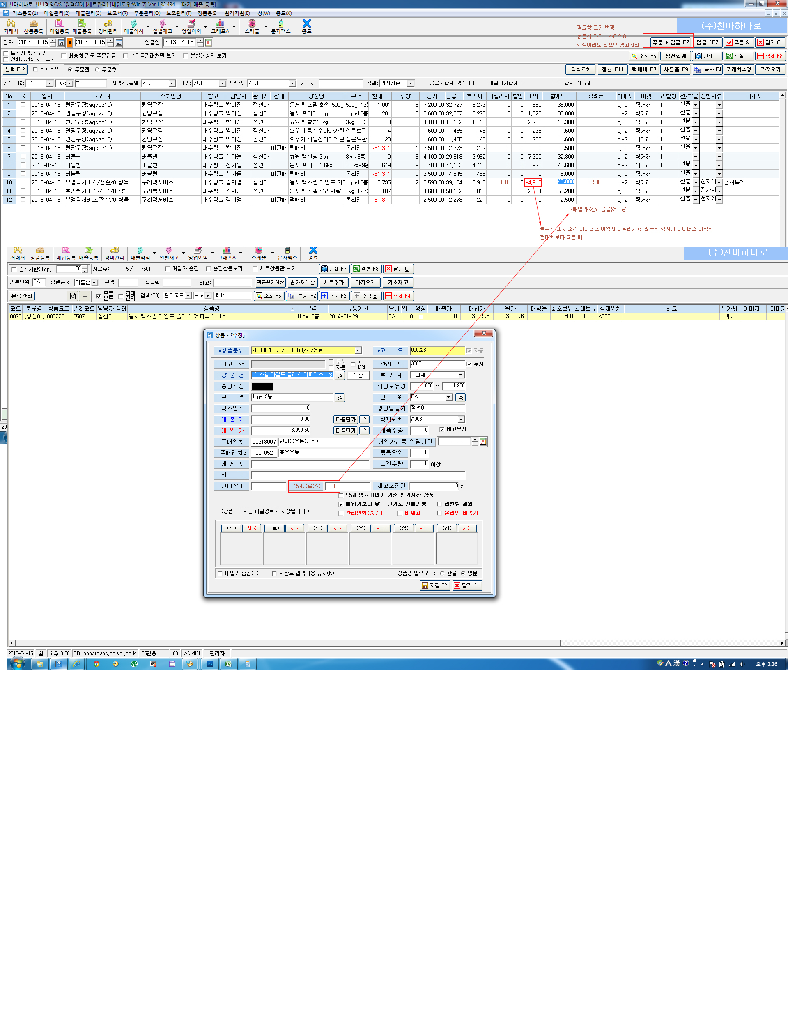Open 적재위치 A008 dropdown in dialog
The width and height of the screenshot is (788, 1027).
(x=461, y=419)
